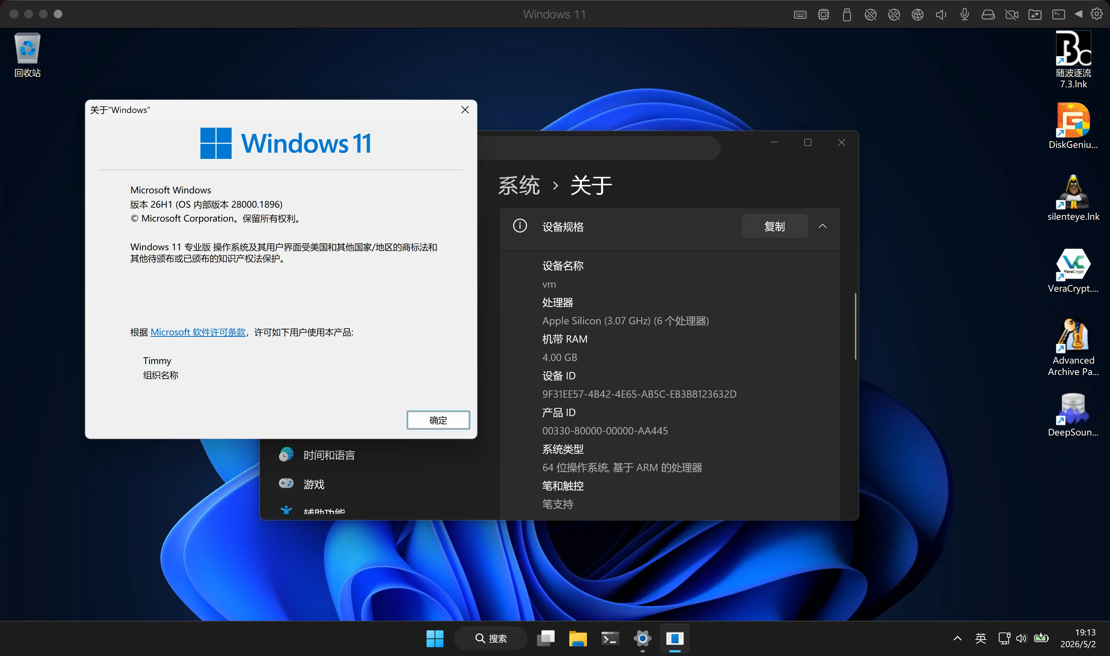The image size is (1110, 656).
Task: Click the terminal console icon in VM toolbar
Action: click(x=1058, y=15)
